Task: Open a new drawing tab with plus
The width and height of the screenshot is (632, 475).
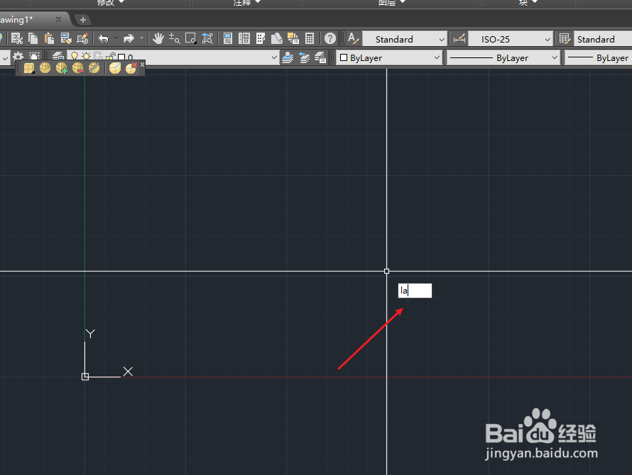Action: click(82, 19)
